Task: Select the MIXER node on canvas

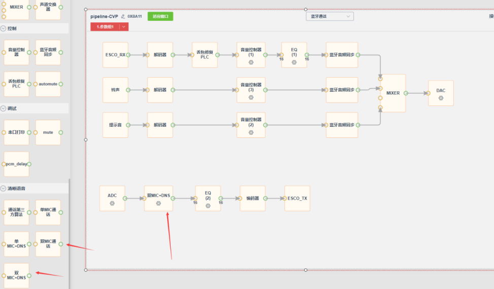Action: click(393, 93)
